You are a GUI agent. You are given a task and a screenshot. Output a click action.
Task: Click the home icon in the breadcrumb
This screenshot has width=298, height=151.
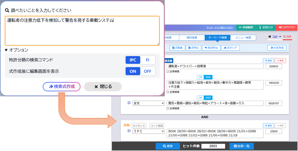coord(270,36)
